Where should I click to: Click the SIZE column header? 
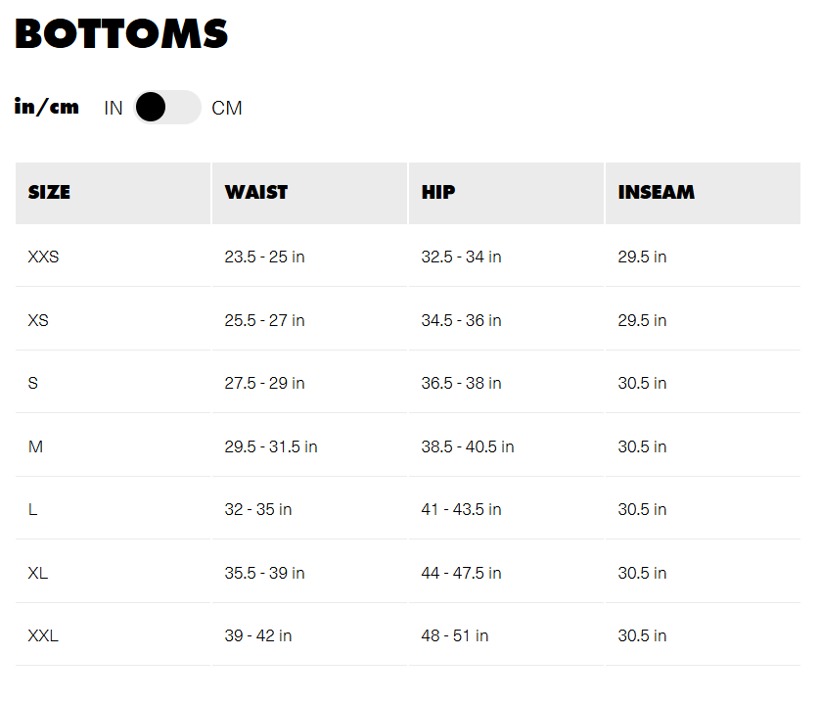pyautogui.click(x=49, y=193)
